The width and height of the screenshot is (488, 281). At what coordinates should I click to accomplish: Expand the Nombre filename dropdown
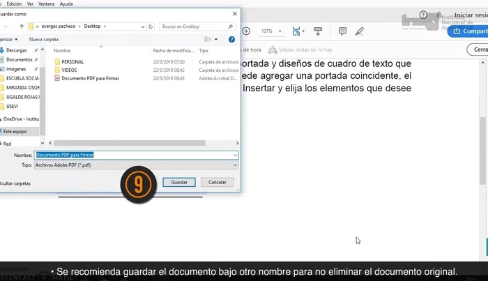click(x=236, y=155)
